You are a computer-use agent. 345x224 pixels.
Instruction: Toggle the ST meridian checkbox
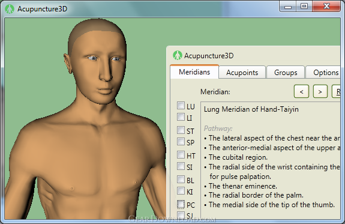point(181,130)
